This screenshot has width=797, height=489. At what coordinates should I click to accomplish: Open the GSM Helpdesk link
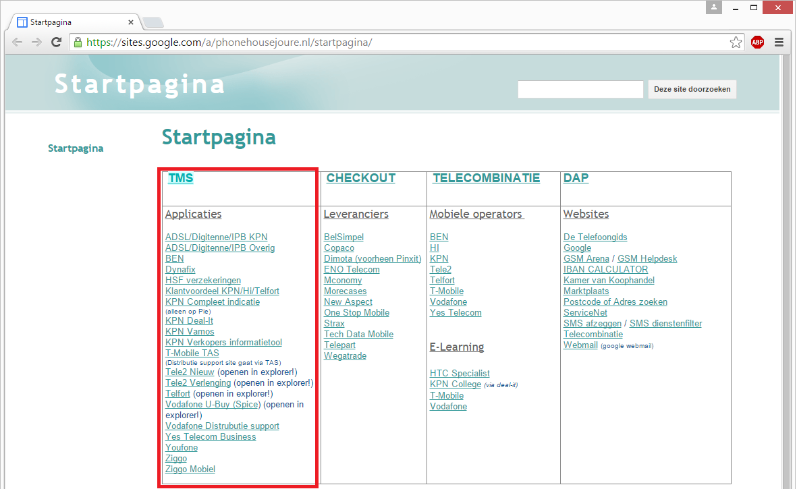click(x=648, y=258)
